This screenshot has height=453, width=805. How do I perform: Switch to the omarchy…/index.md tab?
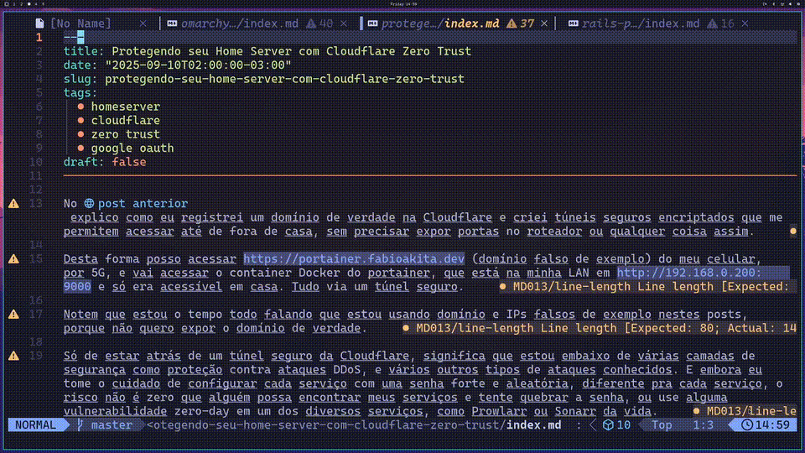240,23
